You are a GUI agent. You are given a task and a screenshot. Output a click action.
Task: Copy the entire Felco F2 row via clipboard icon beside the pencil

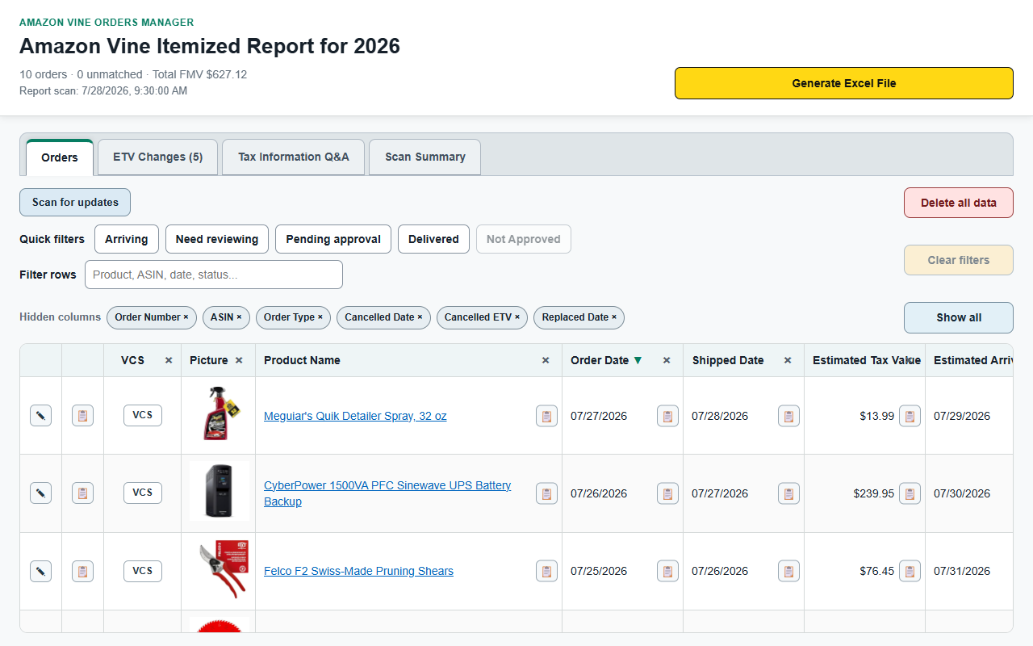click(x=82, y=571)
